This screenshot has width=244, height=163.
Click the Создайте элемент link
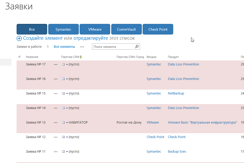pyautogui.click(x=43, y=38)
